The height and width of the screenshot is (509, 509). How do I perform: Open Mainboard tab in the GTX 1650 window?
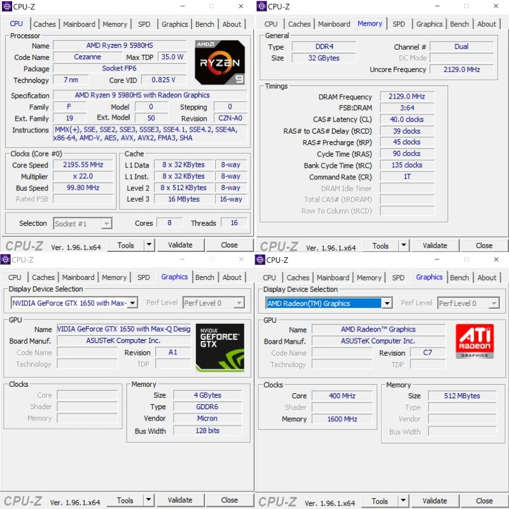[78, 277]
